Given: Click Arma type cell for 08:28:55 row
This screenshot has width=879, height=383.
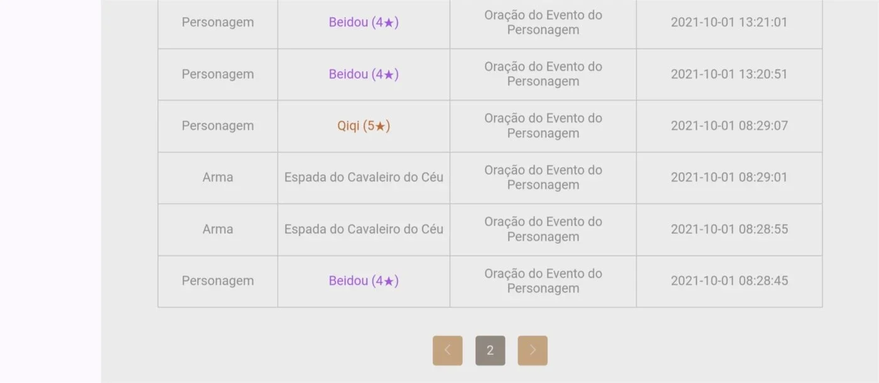Looking at the screenshot, I should click(x=218, y=229).
